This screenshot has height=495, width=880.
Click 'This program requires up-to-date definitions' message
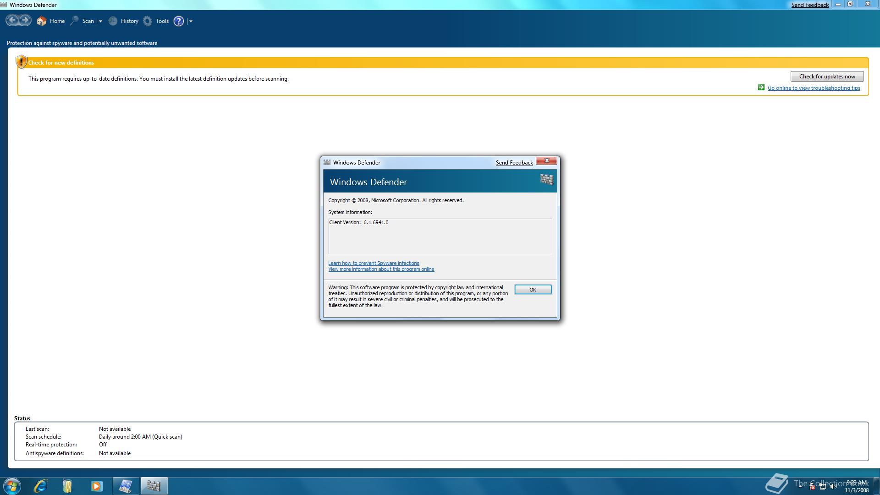pos(159,79)
